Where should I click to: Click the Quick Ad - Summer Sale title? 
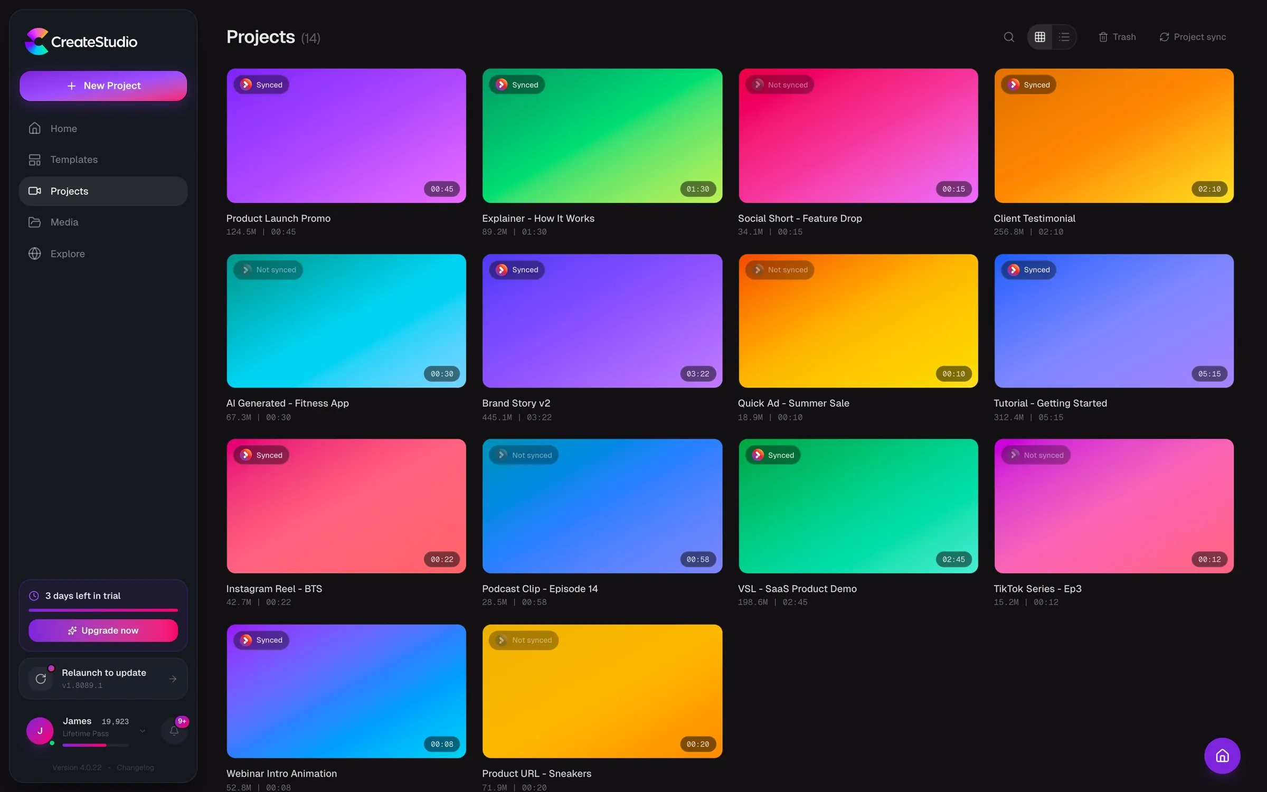793,403
